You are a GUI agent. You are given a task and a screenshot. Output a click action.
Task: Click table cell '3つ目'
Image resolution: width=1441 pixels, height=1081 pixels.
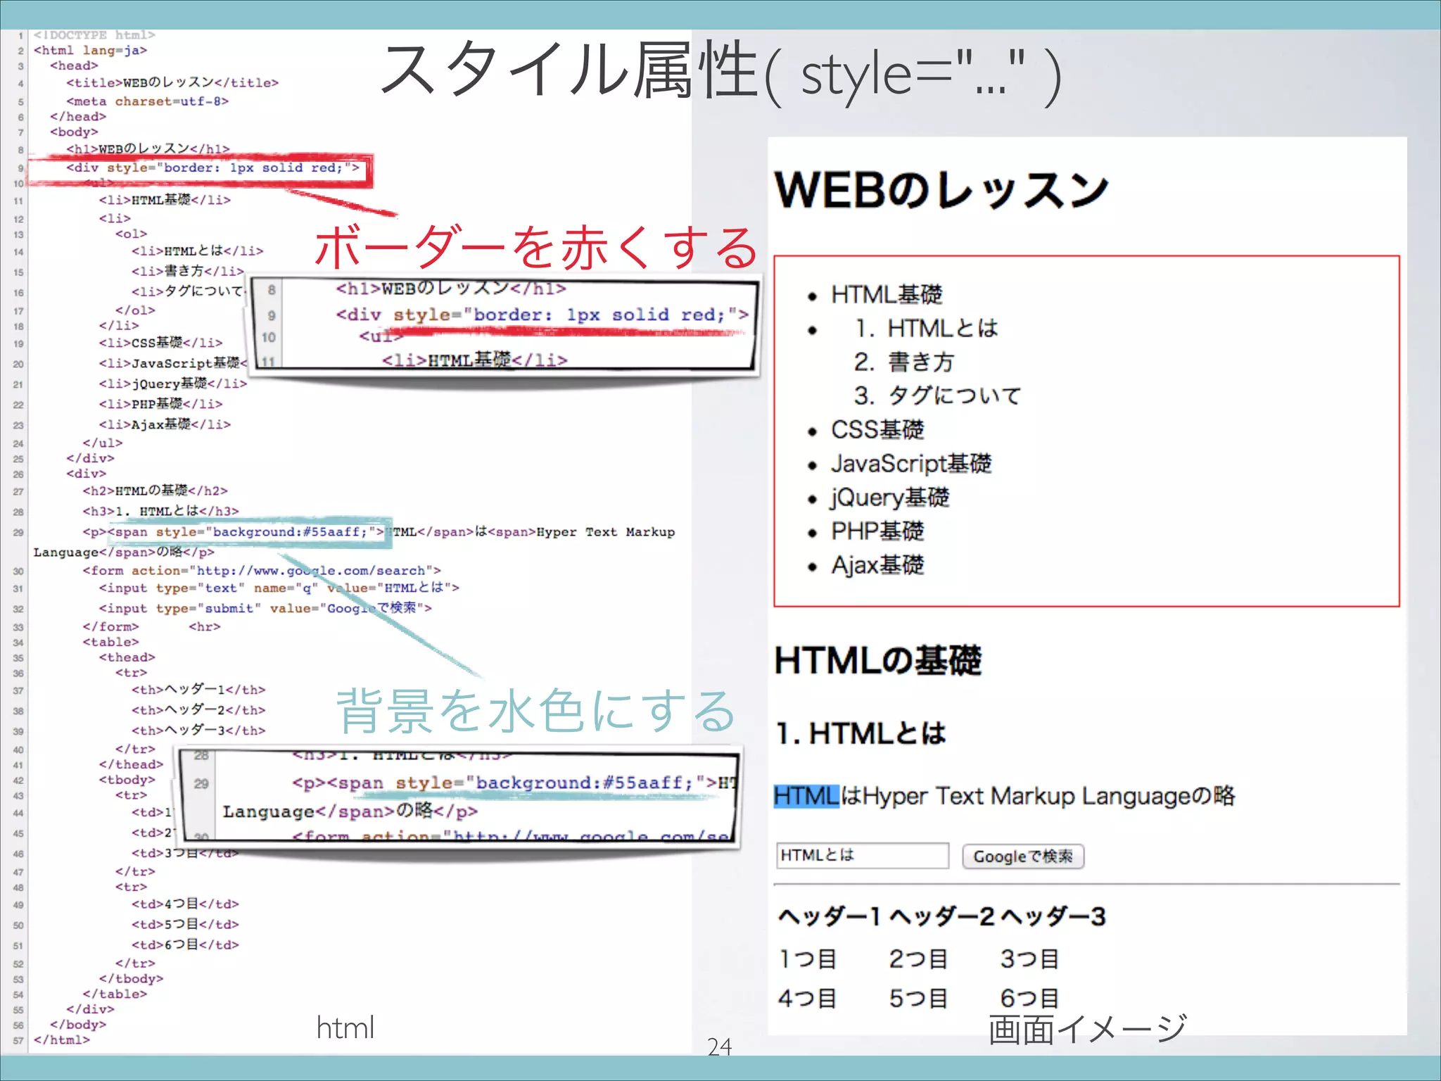(x=1029, y=959)
